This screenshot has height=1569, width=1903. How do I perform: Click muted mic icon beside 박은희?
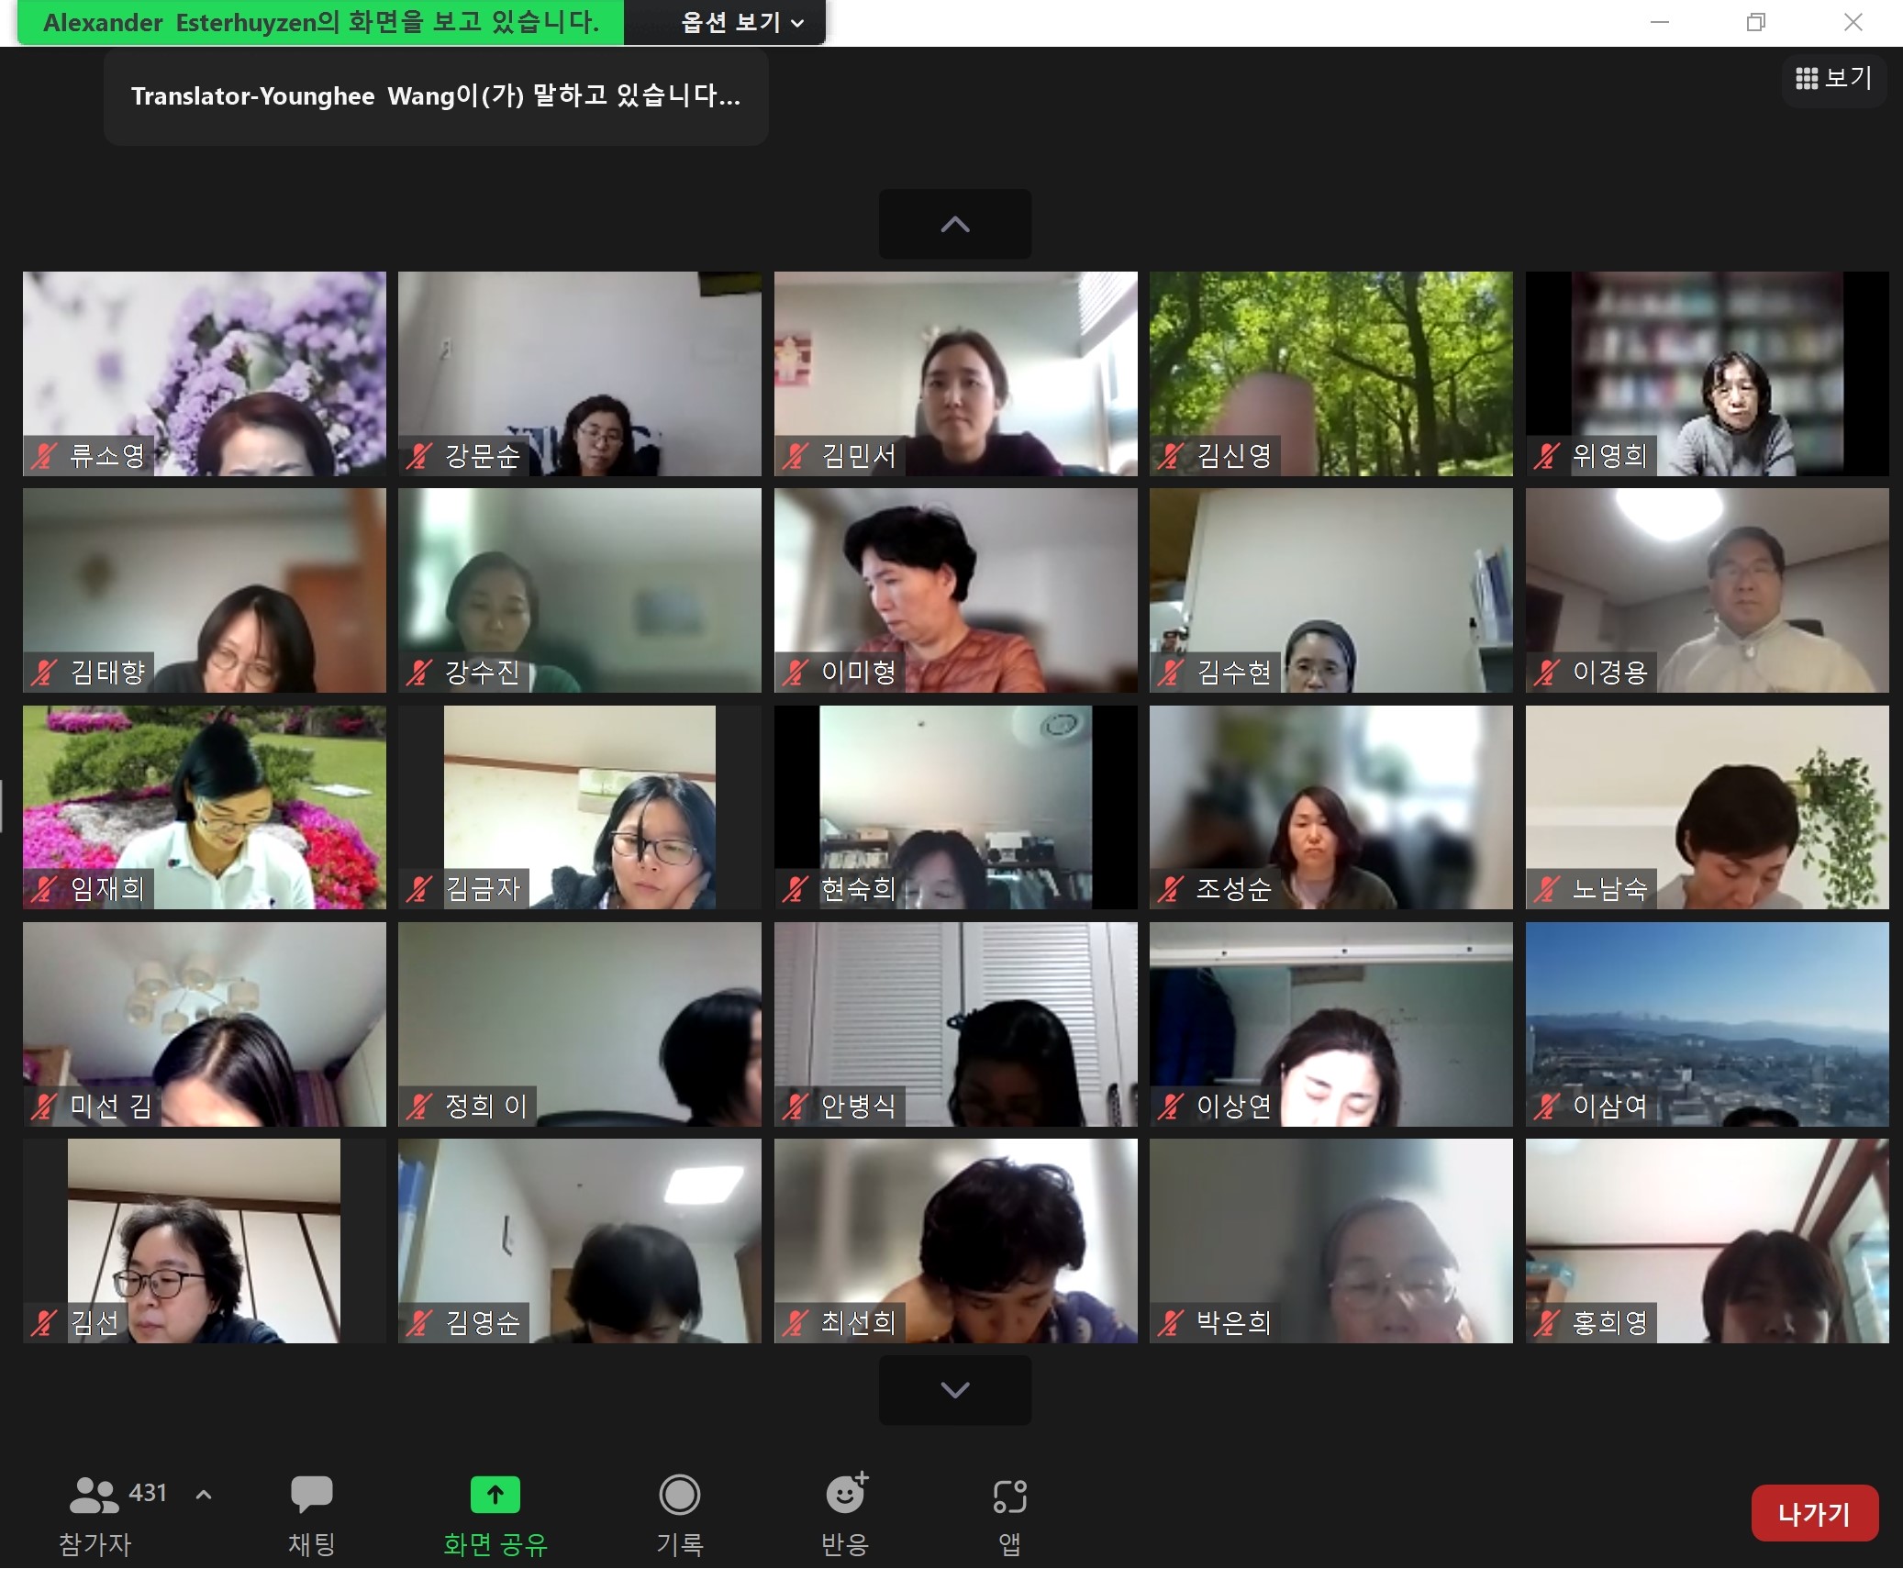pos(1171,1323)
